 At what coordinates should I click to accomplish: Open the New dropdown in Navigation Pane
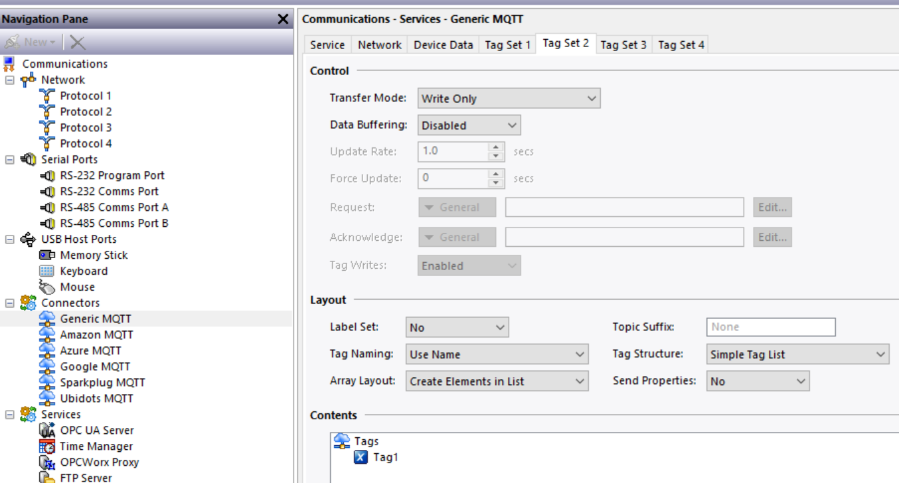tap(30, 42)
